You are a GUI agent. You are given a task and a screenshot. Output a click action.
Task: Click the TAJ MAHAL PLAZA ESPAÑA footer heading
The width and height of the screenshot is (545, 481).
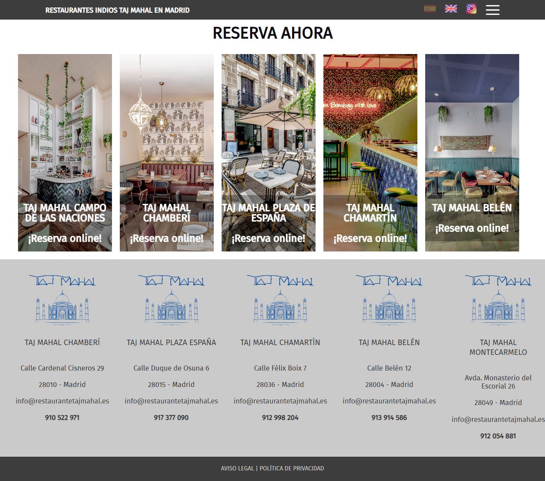(x=171, y=342)
